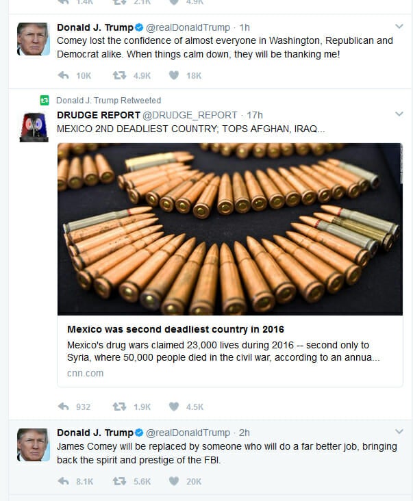Open the Drudge Report siren avatar
The image size is (413, 501).
pos(34,127)
